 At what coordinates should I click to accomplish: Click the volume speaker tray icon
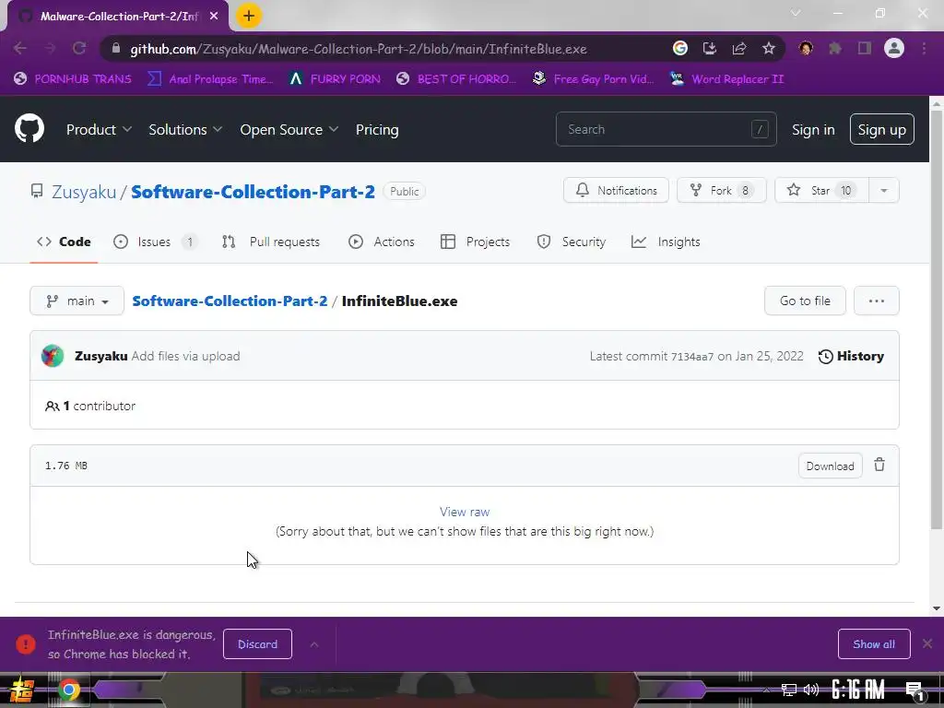[x=811, y=690]
